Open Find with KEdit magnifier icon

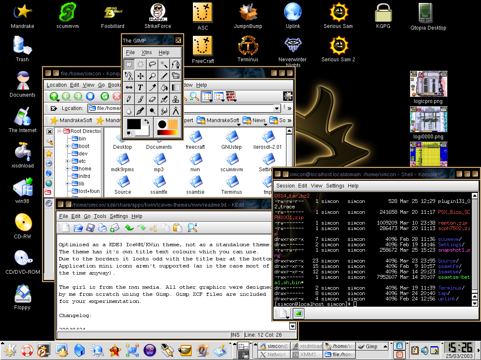[x=192, y=227]
